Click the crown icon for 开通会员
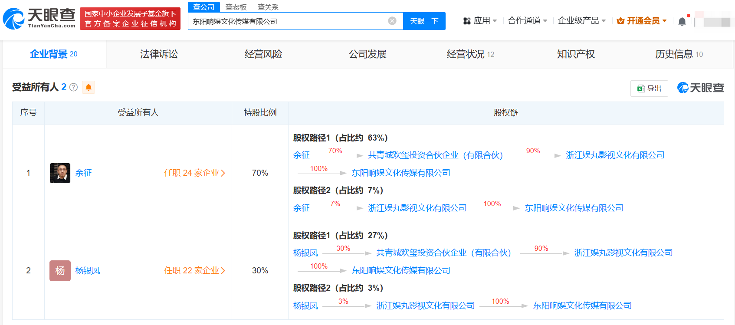This screenshot has width=735, height=325. coord(620,21)
